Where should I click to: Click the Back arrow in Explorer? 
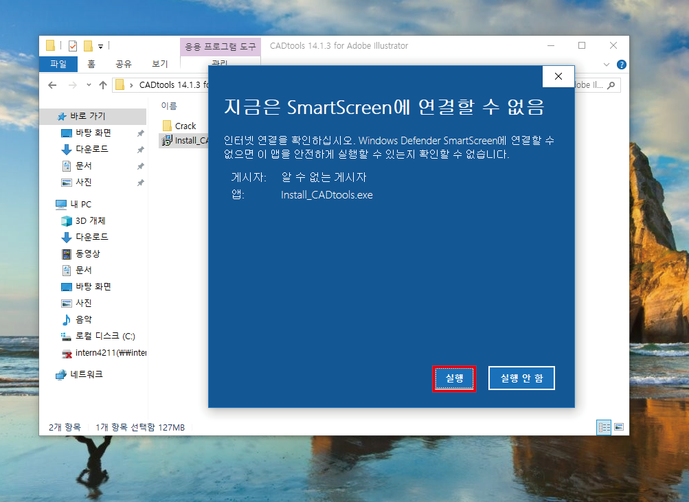(52, 85)
